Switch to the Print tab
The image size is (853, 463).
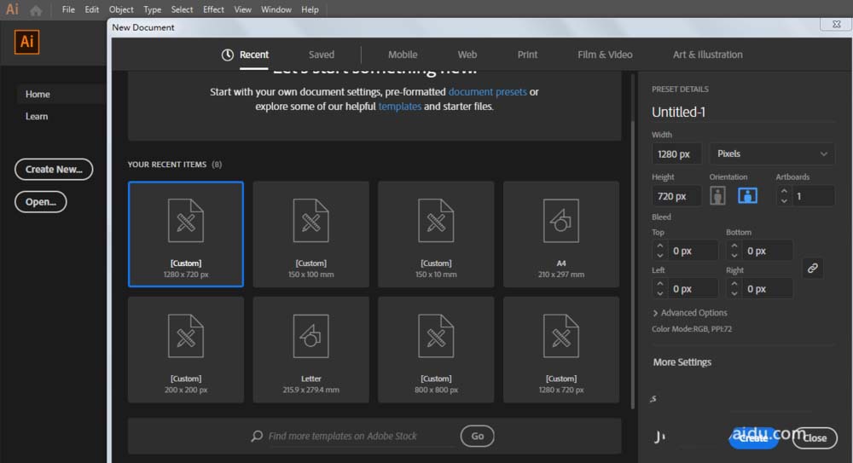pyautogui.click(x=527, y=55)
